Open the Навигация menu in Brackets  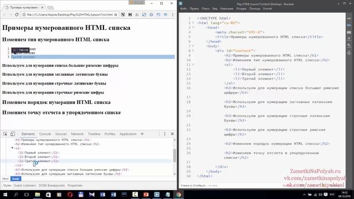tap(226, 9)
